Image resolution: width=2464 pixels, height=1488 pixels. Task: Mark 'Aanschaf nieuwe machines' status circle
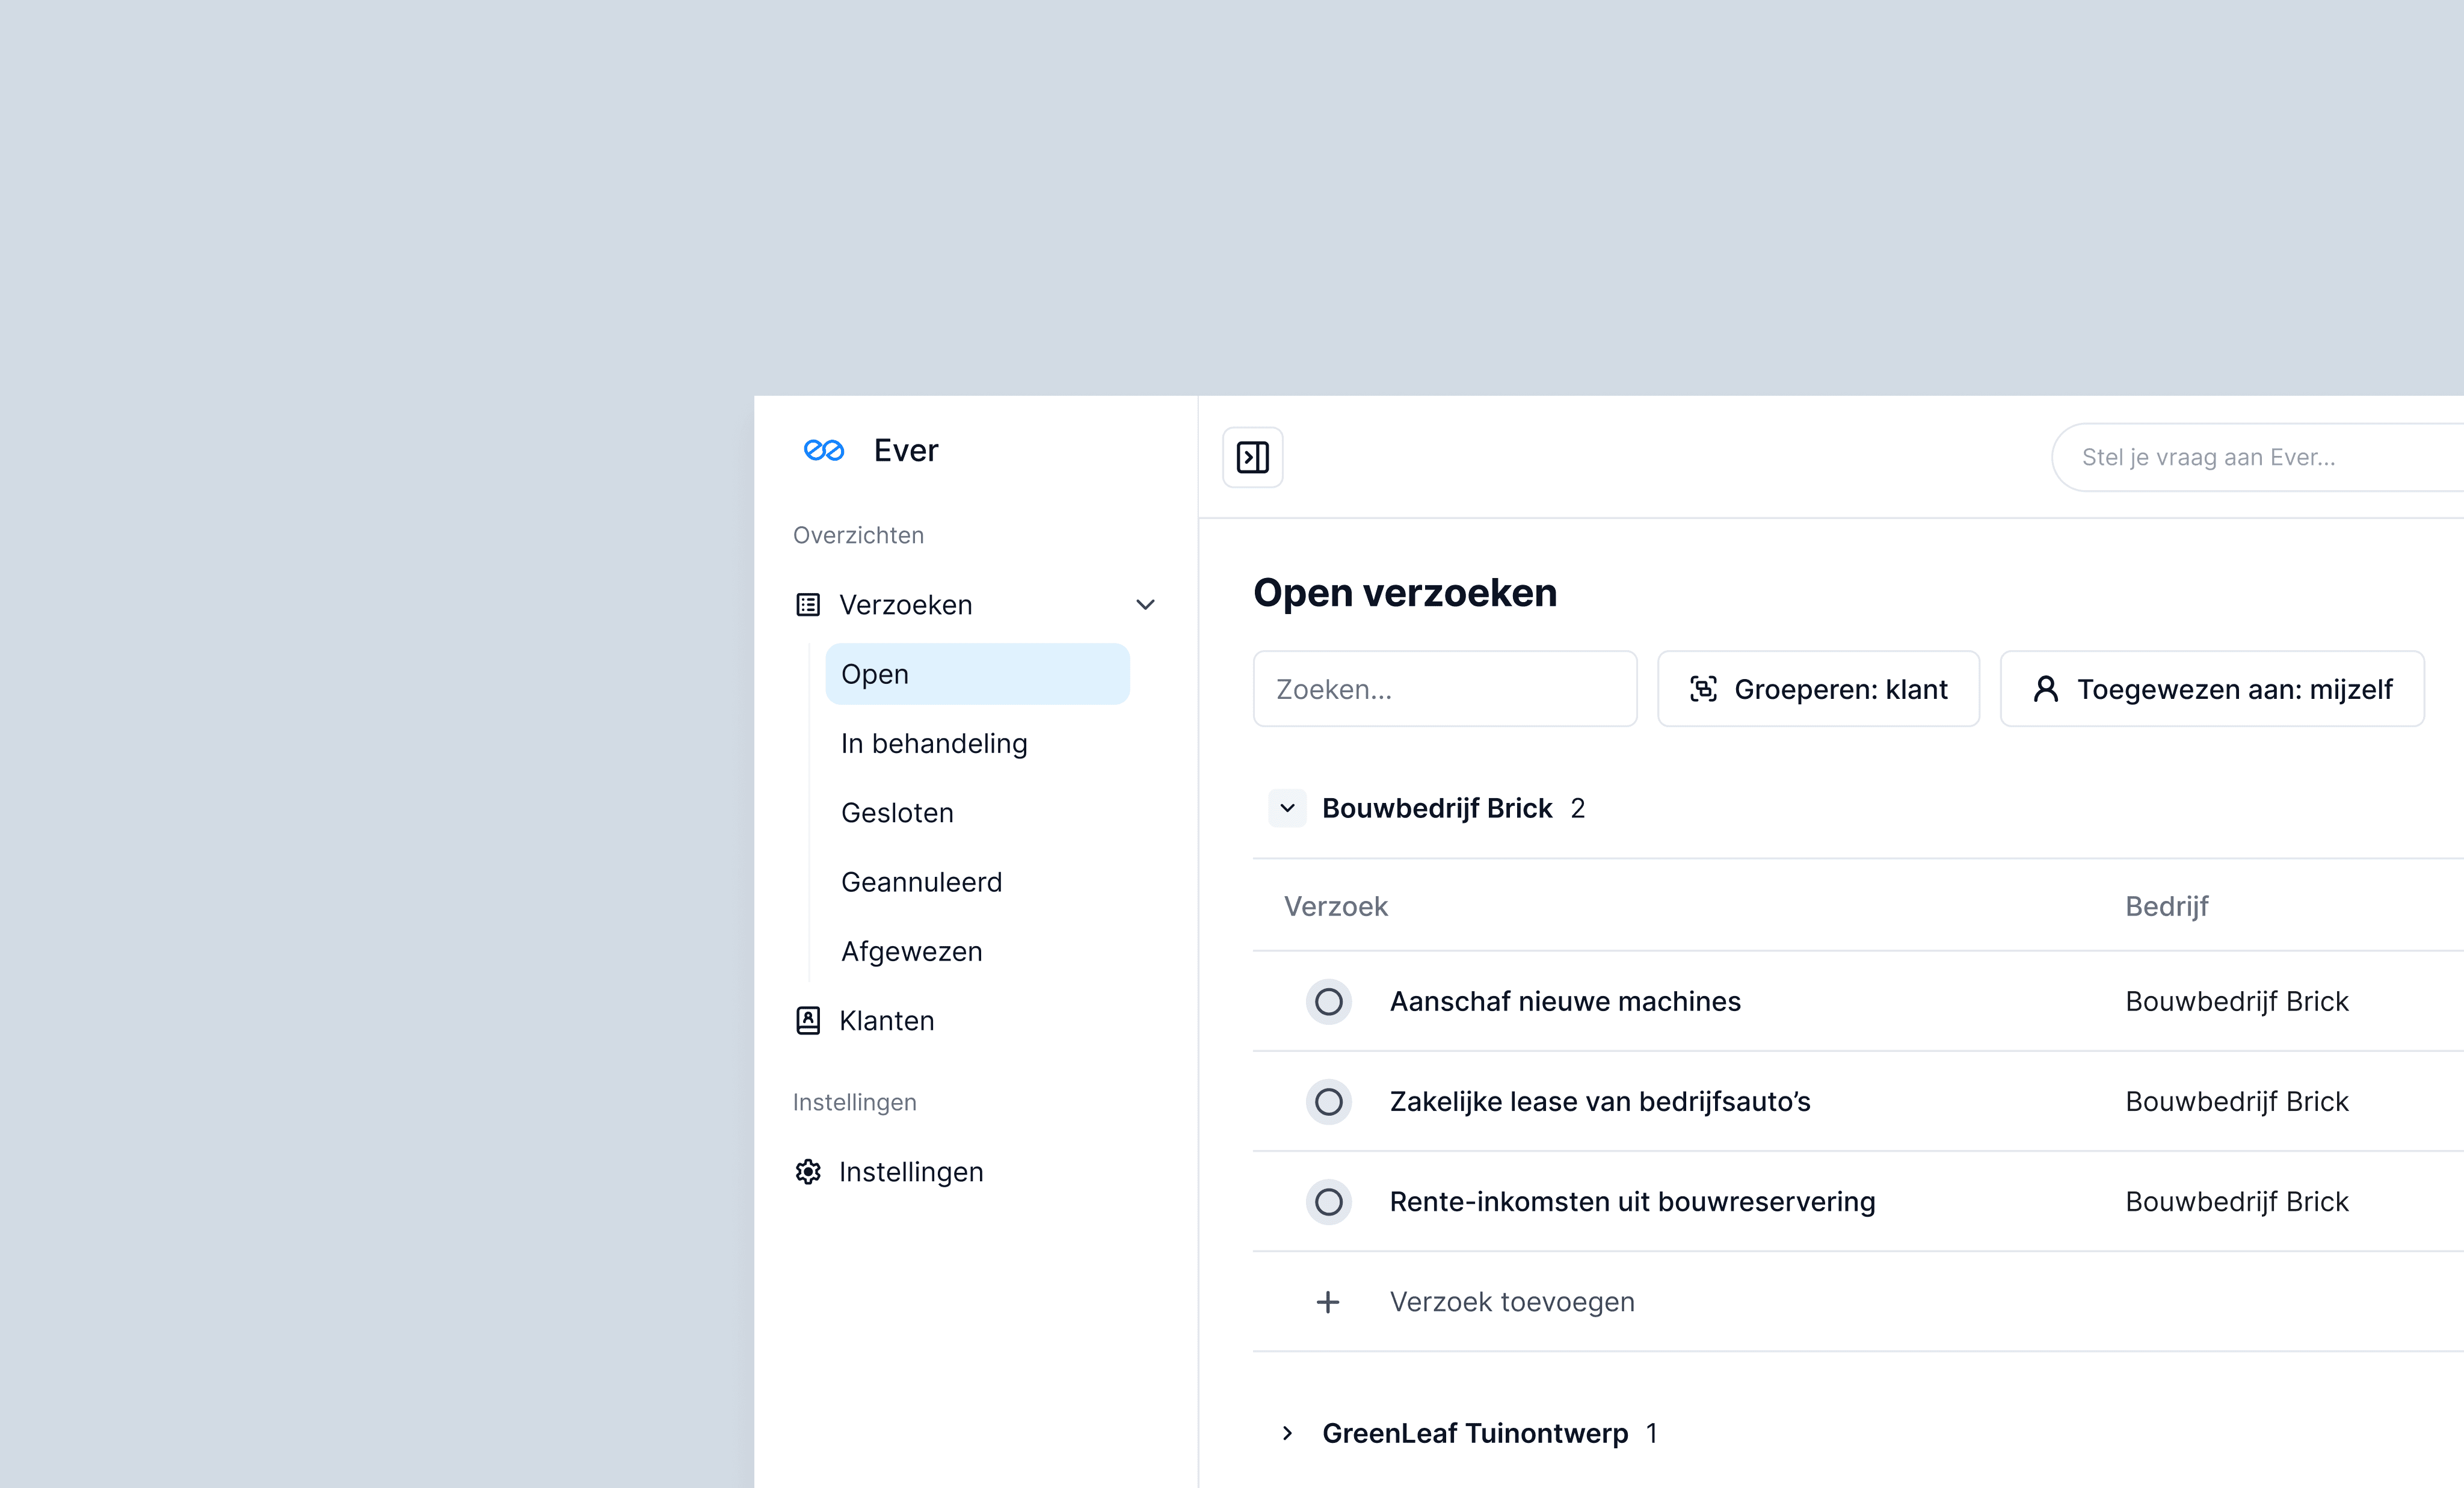(x=1328, y=1002)
